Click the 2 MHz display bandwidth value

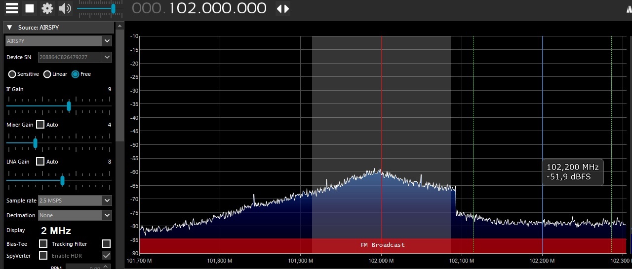tap(56, 231)
